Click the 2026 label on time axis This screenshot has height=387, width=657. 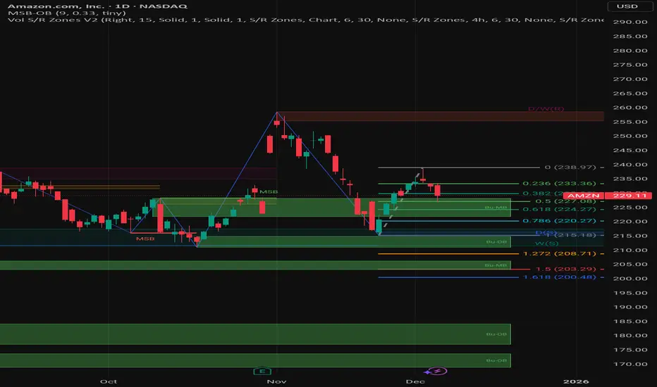tap(576, 381)
